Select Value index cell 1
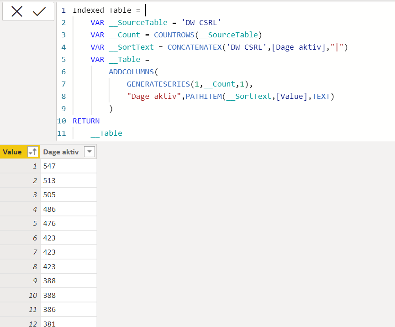Viewport: 395px width, 327px height. [x=20, y=166]
